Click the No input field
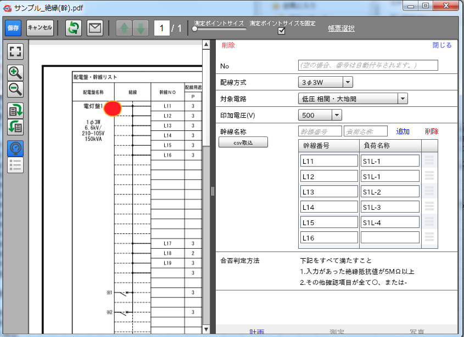 pos(367,65)
